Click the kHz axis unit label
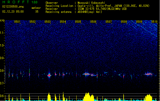The width and height of the screenshot is (160, 101). pyautogui.click(x=2, y=20)
